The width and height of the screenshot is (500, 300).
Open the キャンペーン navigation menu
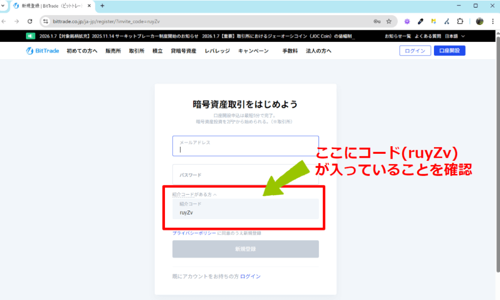coord(253,50)
